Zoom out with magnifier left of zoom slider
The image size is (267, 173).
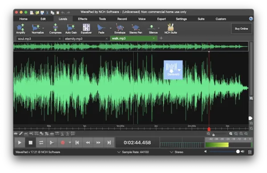pos(208,134)
